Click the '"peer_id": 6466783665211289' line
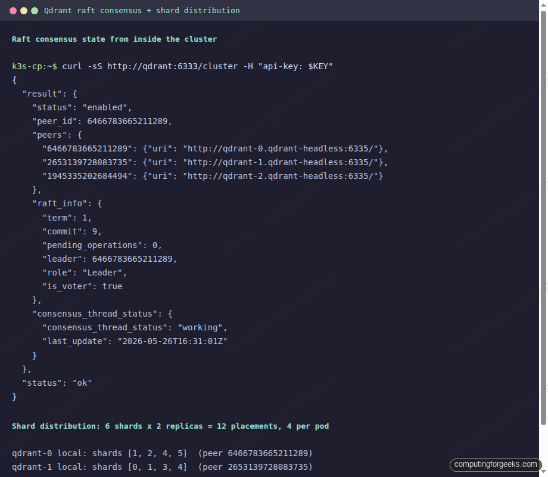Viewport: 548px width, 477px height. (102, 121)
